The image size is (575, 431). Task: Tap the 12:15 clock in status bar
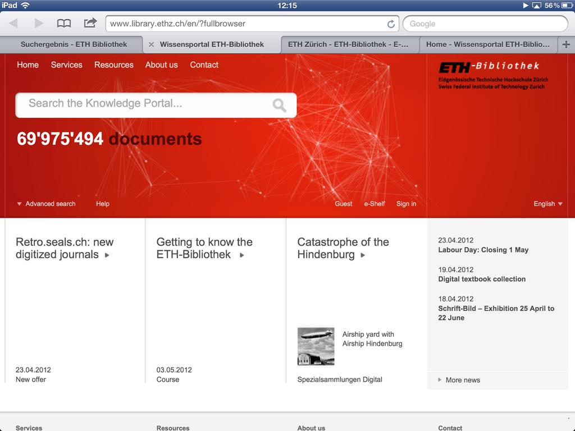pos(287,6)
